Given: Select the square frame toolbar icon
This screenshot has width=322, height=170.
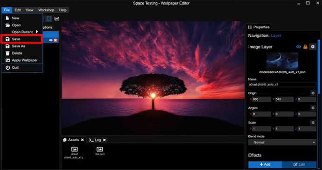Looking at the screenshot, I should pyautogui.click(x=49, y=19).
